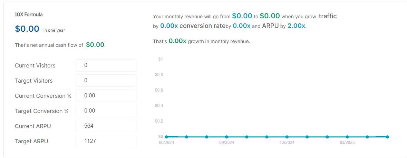Select the Current Conversion % field
The height and width of the screenshot is (158, 407).
[106, 96]
